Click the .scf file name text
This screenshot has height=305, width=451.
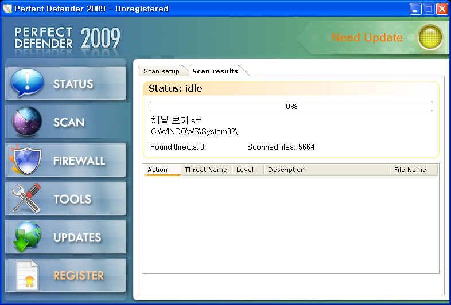point(176,120)
